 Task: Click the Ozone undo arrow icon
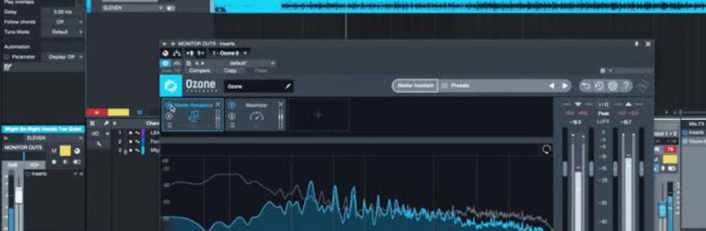[585, 86]
